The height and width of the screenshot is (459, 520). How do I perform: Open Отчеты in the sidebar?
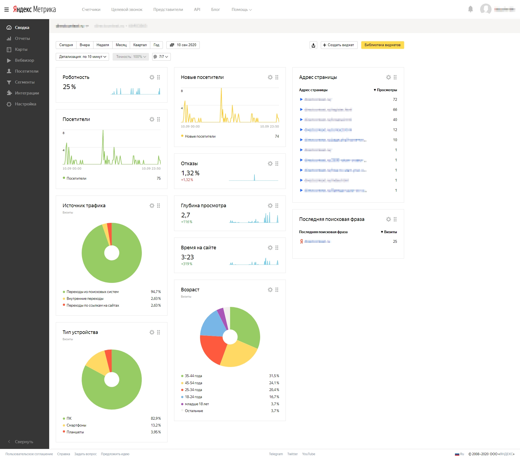coord(22,39)
